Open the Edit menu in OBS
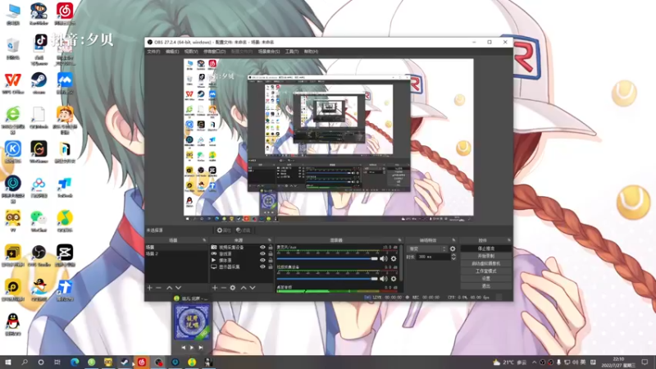This screenshot has height=369, width=656. 172,52
